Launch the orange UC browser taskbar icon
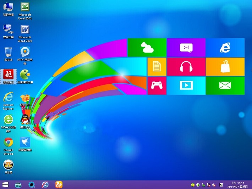Viewport: 252px width, 189px height. [x=59, y=184]
